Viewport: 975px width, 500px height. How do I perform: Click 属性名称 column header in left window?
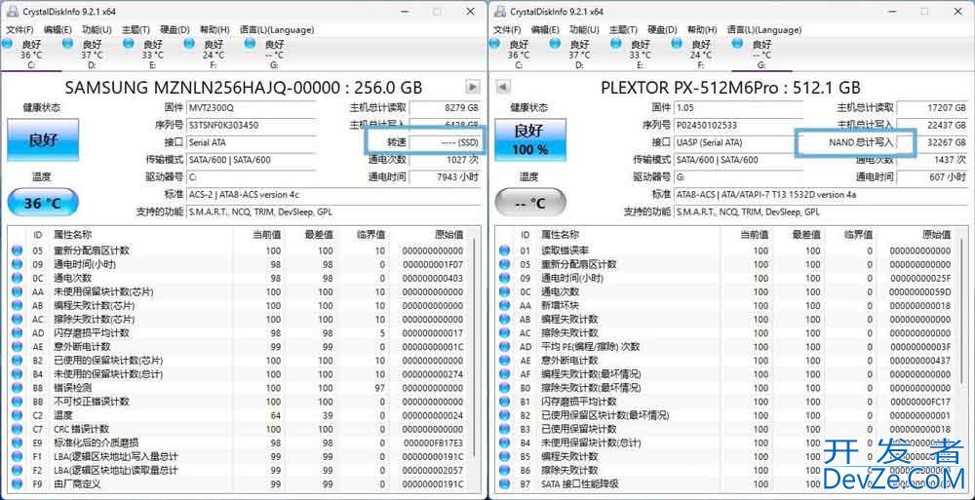pos(73,235)
